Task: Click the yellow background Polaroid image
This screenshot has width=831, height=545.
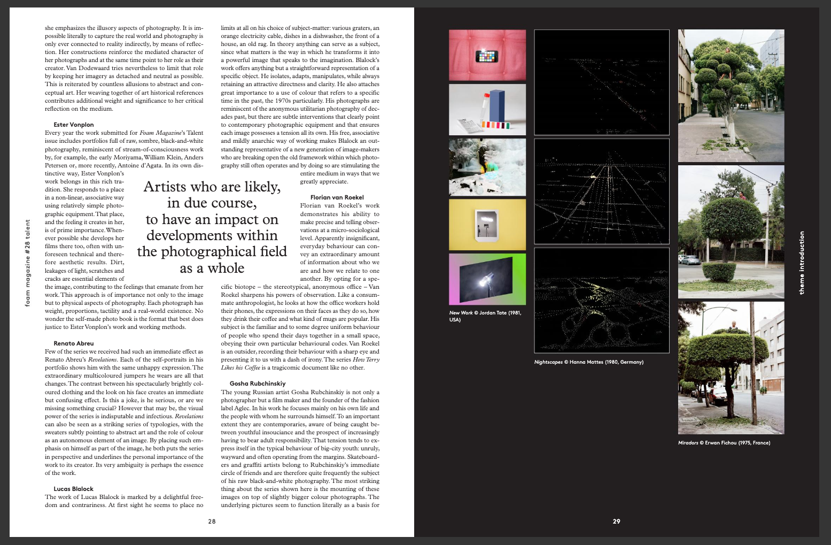Action: [487, 225]
